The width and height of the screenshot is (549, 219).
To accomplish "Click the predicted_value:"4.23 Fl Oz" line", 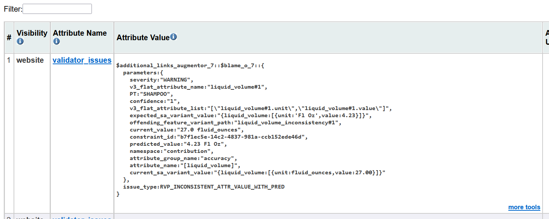I will (178, 144).
